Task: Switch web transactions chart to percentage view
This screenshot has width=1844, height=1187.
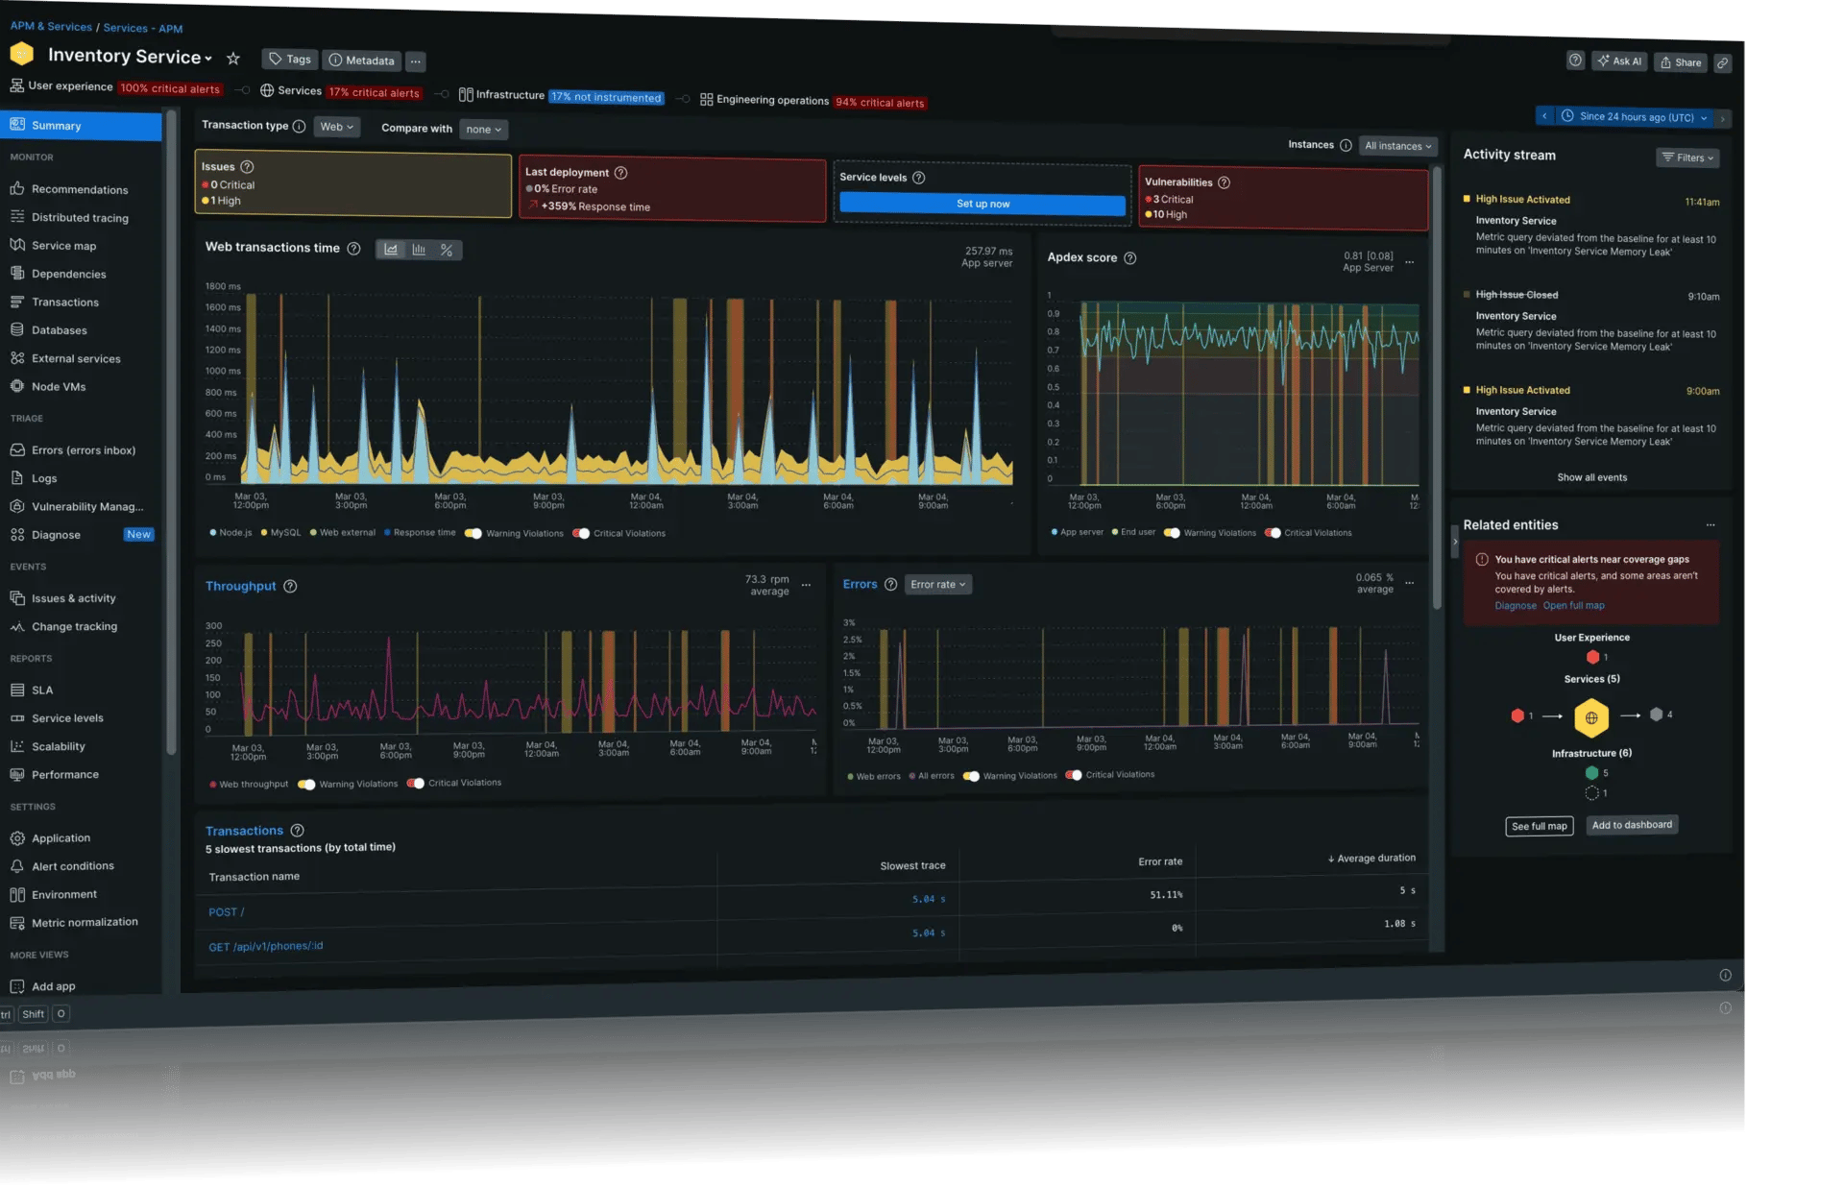Action: click(447, 250)
